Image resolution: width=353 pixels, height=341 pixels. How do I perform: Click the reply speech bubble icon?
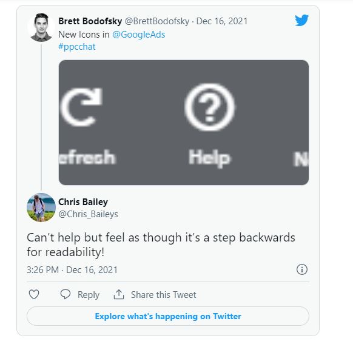(x=66, y=294)
